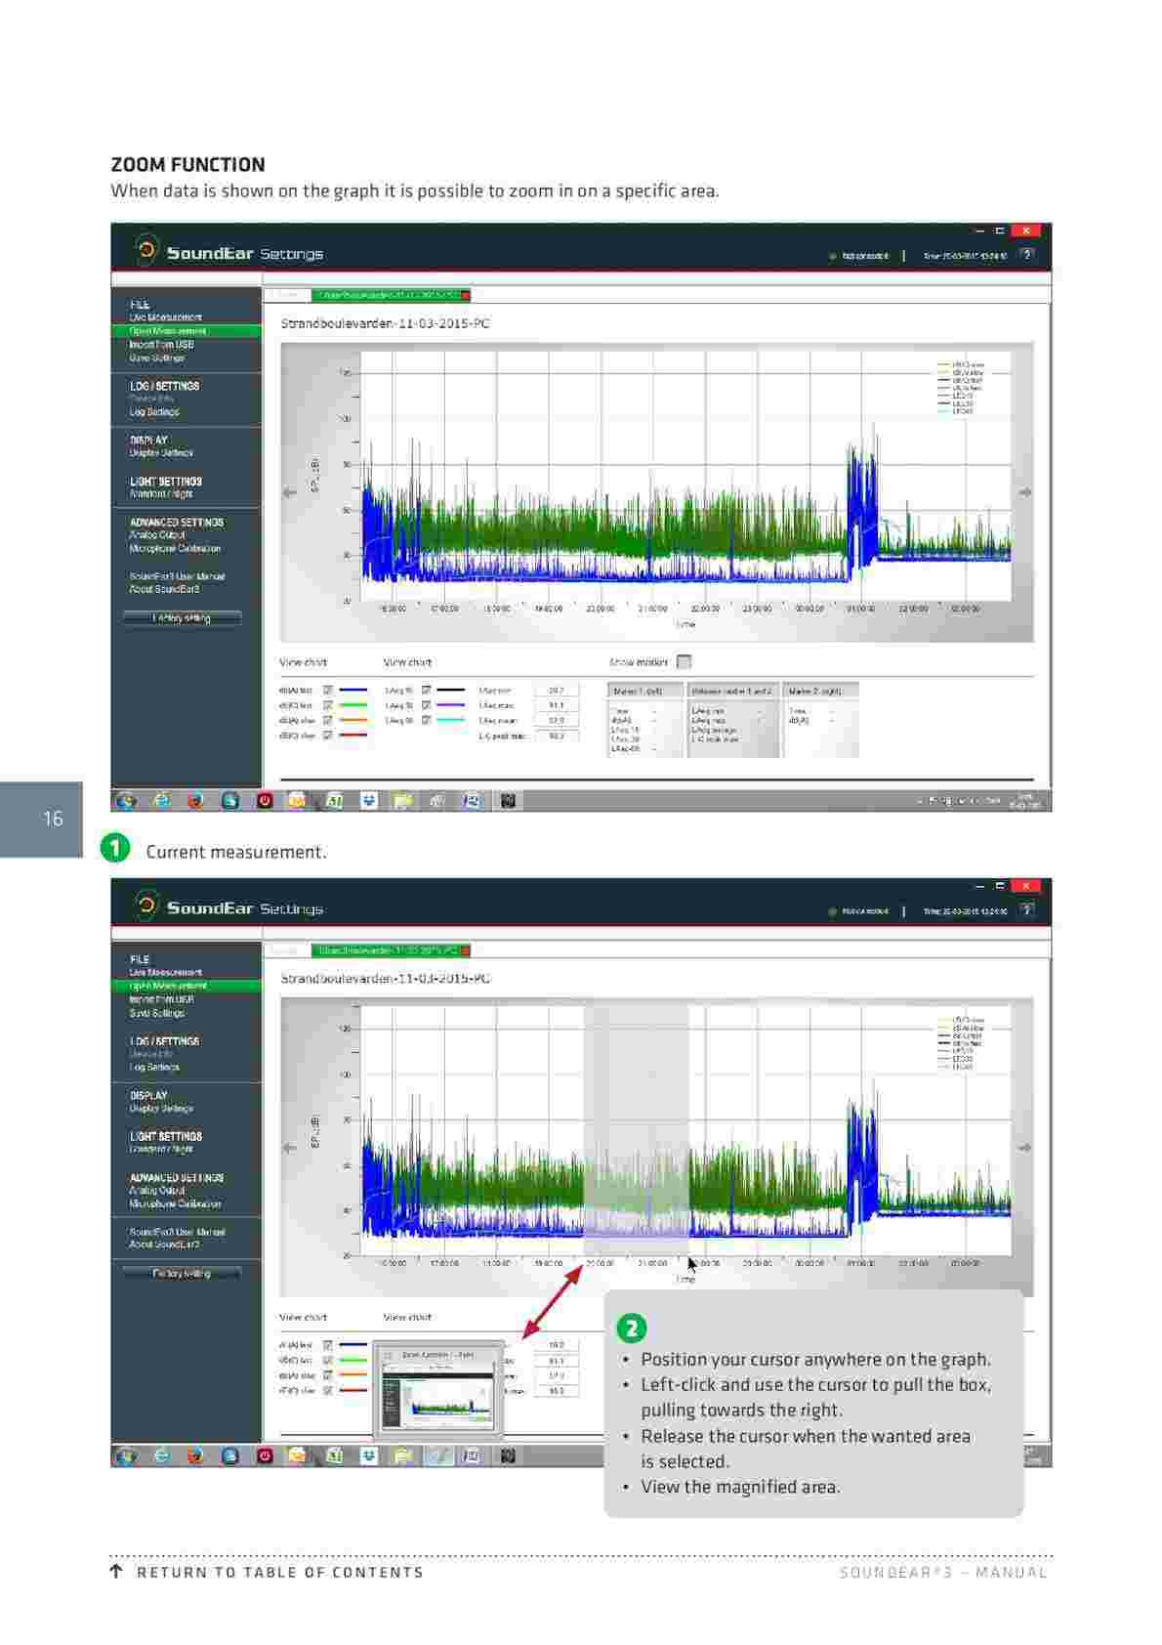Follow the Return to Table of Contents link
Image resolution: width=1162 pixels, height=1645 pixels.
(279, 1572)
